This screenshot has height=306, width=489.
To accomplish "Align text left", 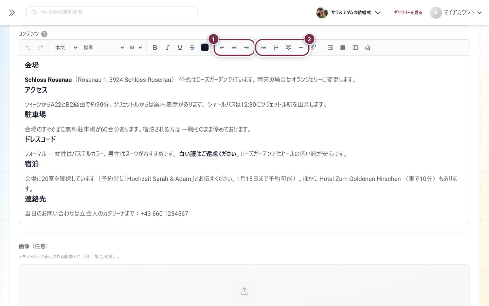I will pos(222,48).
